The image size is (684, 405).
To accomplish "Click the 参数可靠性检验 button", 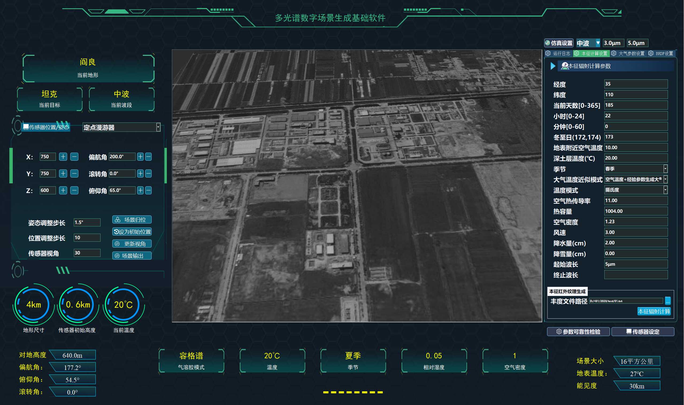I will pos(578,331).
